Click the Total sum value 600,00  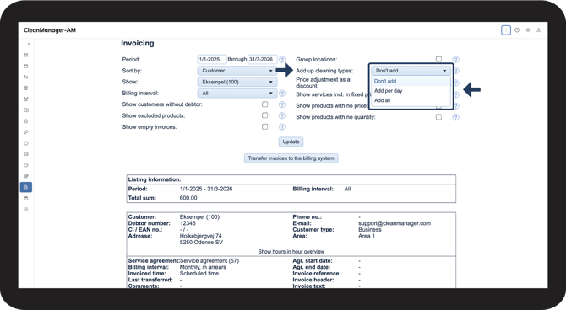pos(188,198)
